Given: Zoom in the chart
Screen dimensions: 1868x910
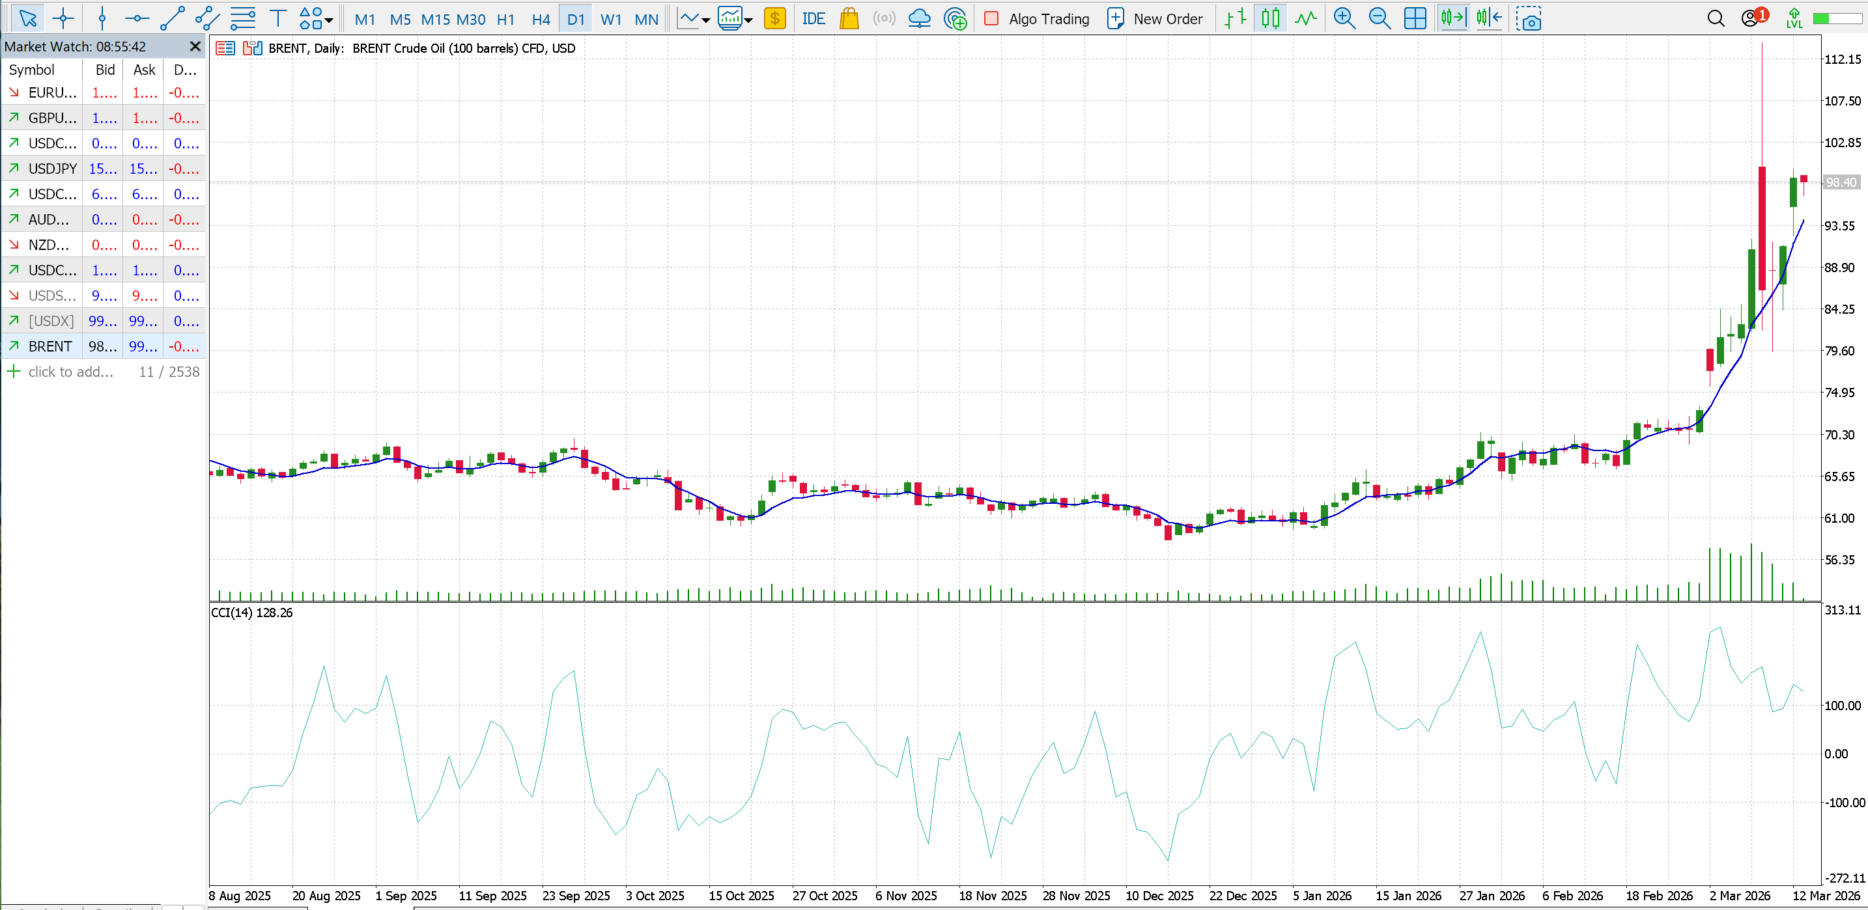Looking at the screenshot, I should (1344, 19).
